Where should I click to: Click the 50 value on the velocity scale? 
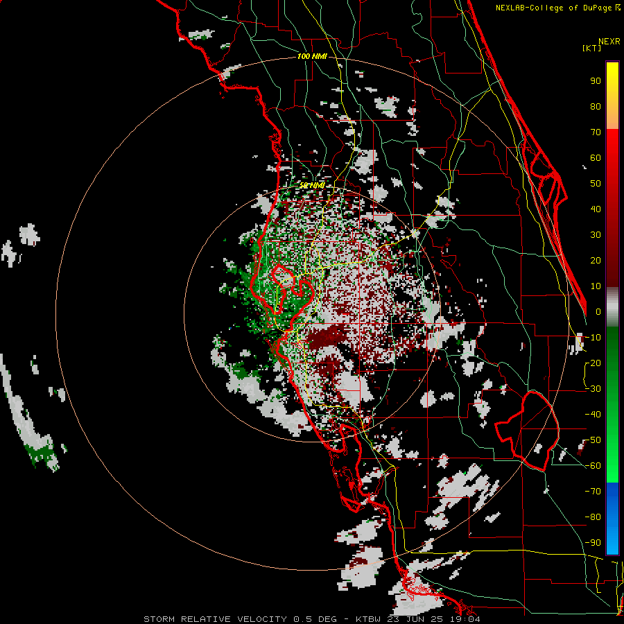coord(596,184)
